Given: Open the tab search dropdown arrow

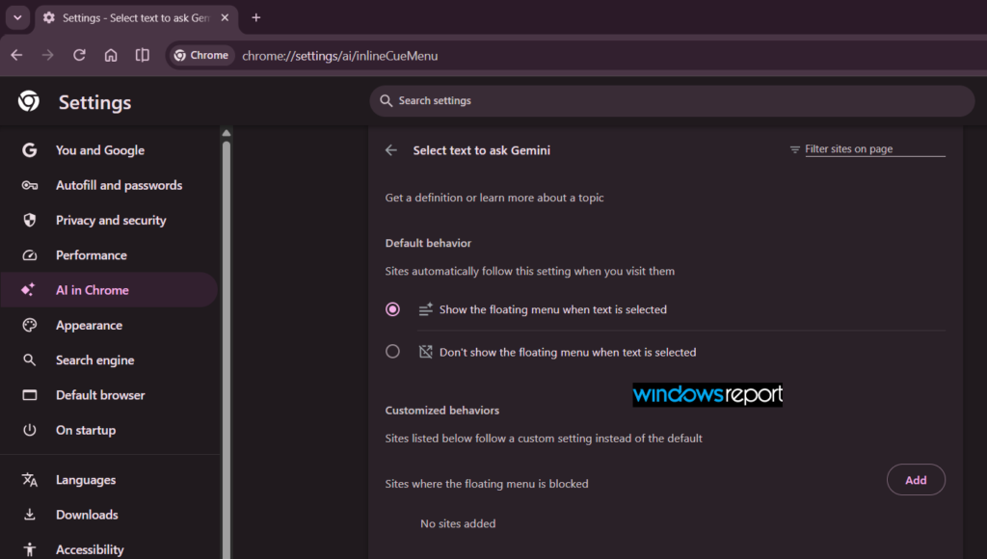Looking at the screenshot, I should [17, 17].
